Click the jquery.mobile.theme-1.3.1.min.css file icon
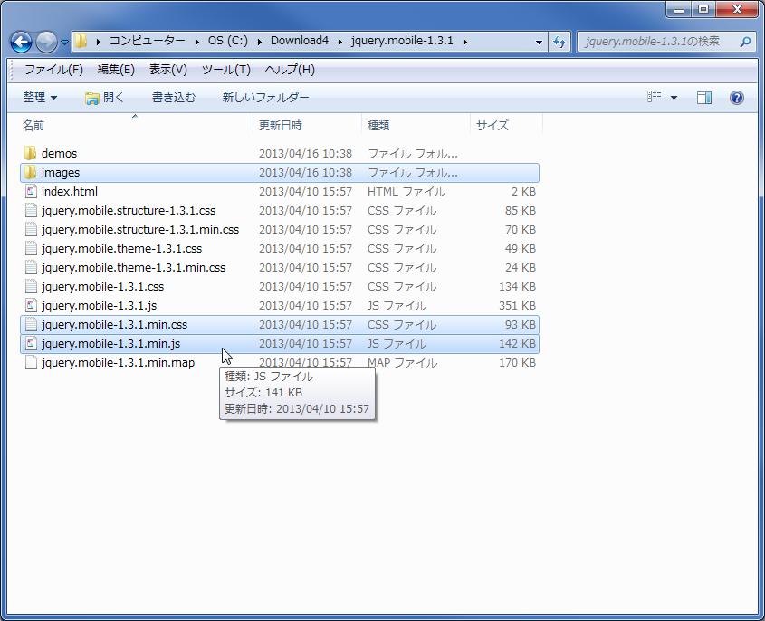This screenshot has width=765, height=621. click(31, 267)
